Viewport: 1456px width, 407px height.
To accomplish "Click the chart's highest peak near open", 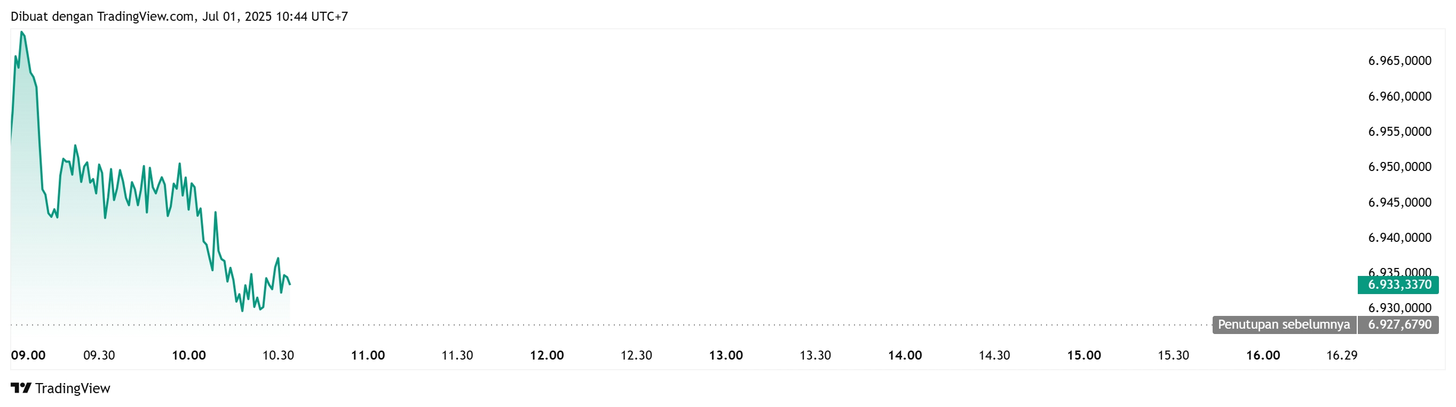I will [21, 32].
